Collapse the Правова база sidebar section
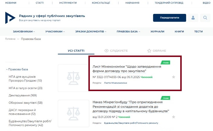 tap(17, 69)
